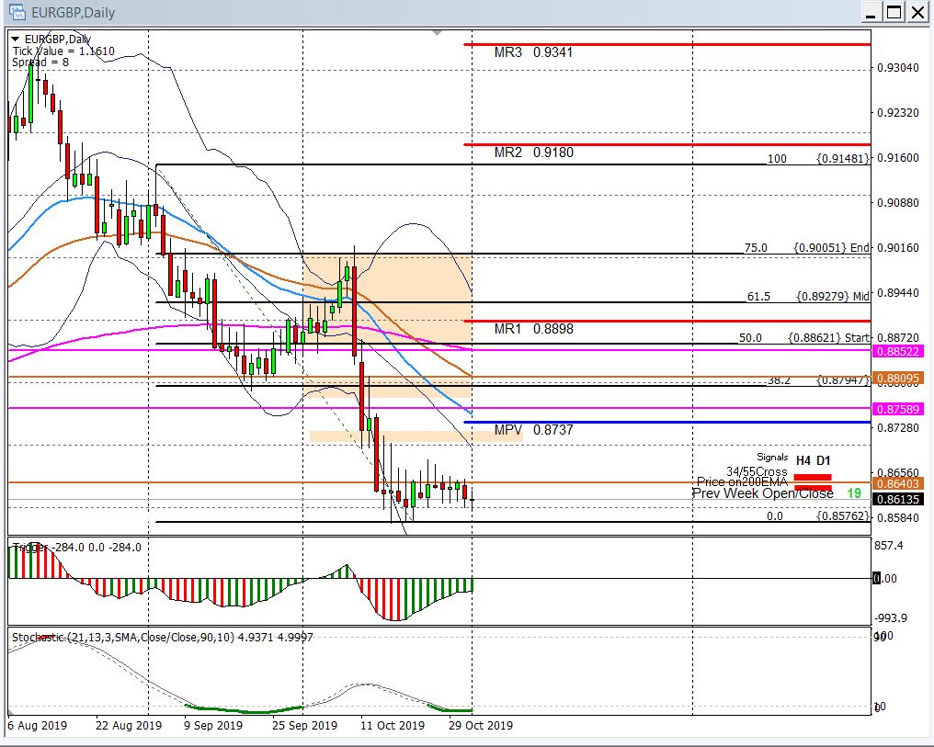The width and height of the screenshot is (934, 747).
Task: Click the gray chart shift triangle marker
Action: pyautogui.click(x=439, y=34)
